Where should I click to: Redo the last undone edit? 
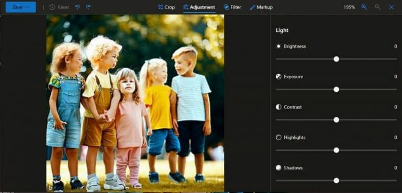pos(88,7)
